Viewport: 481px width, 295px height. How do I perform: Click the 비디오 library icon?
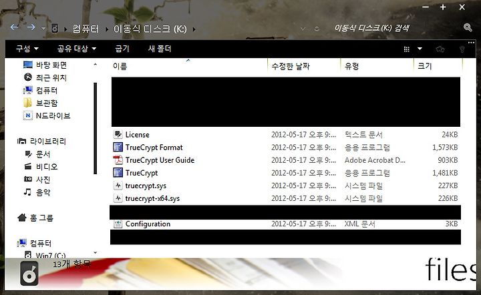point(27,166)
